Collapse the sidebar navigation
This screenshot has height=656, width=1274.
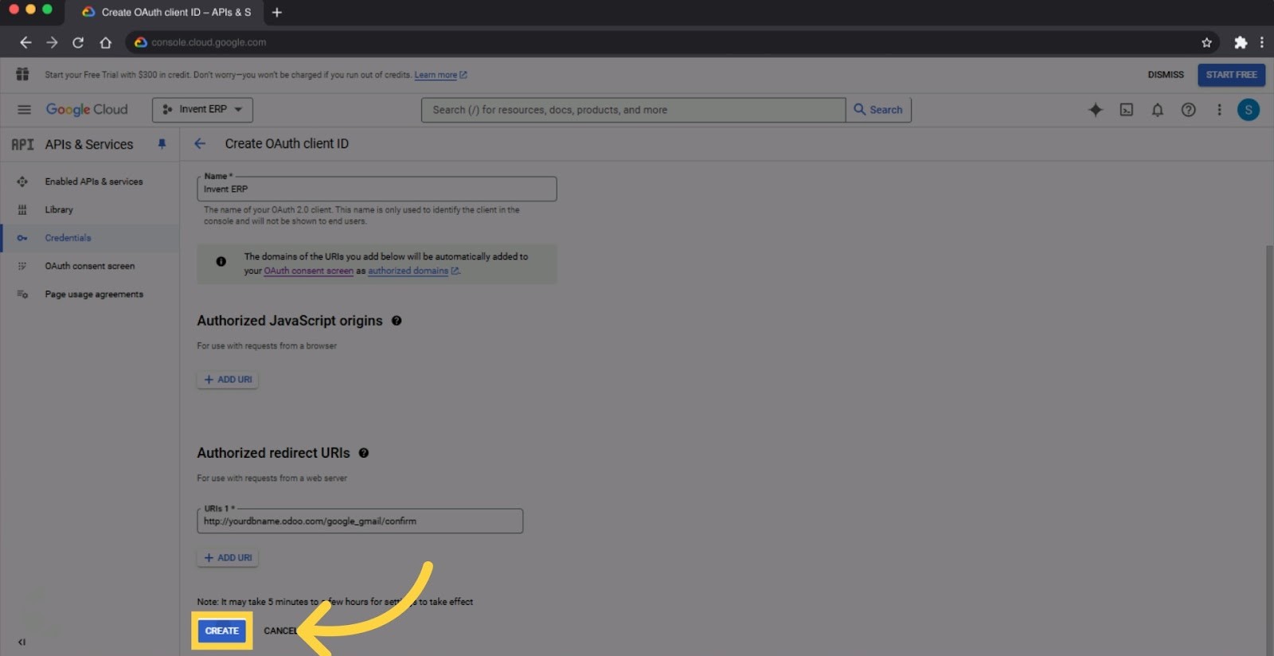click(21, 642)
